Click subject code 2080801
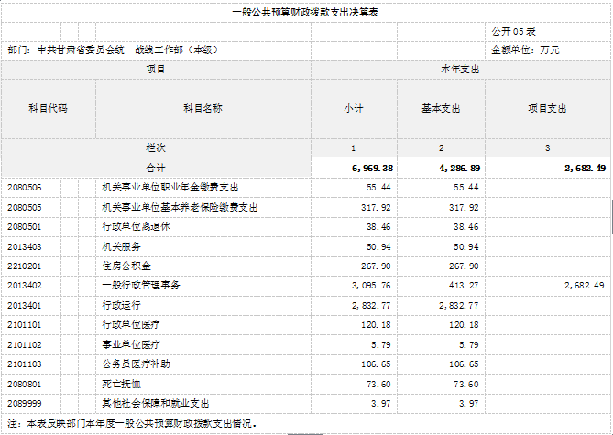The height and width of the screenshot is (435, 613). (24, 385)
